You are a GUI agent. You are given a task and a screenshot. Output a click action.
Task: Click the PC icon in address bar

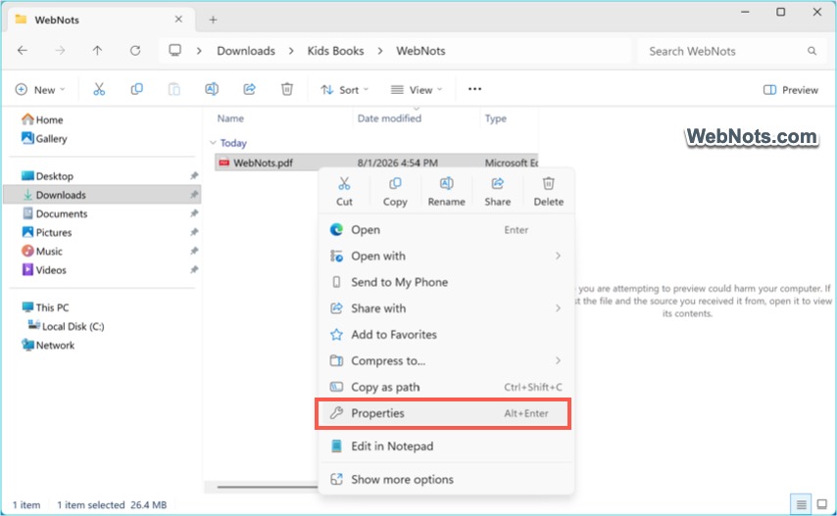[x=175, y=51]
